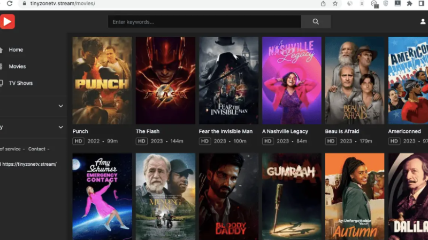
Task: Select the Punch movie poster
Action: (102, 80)
